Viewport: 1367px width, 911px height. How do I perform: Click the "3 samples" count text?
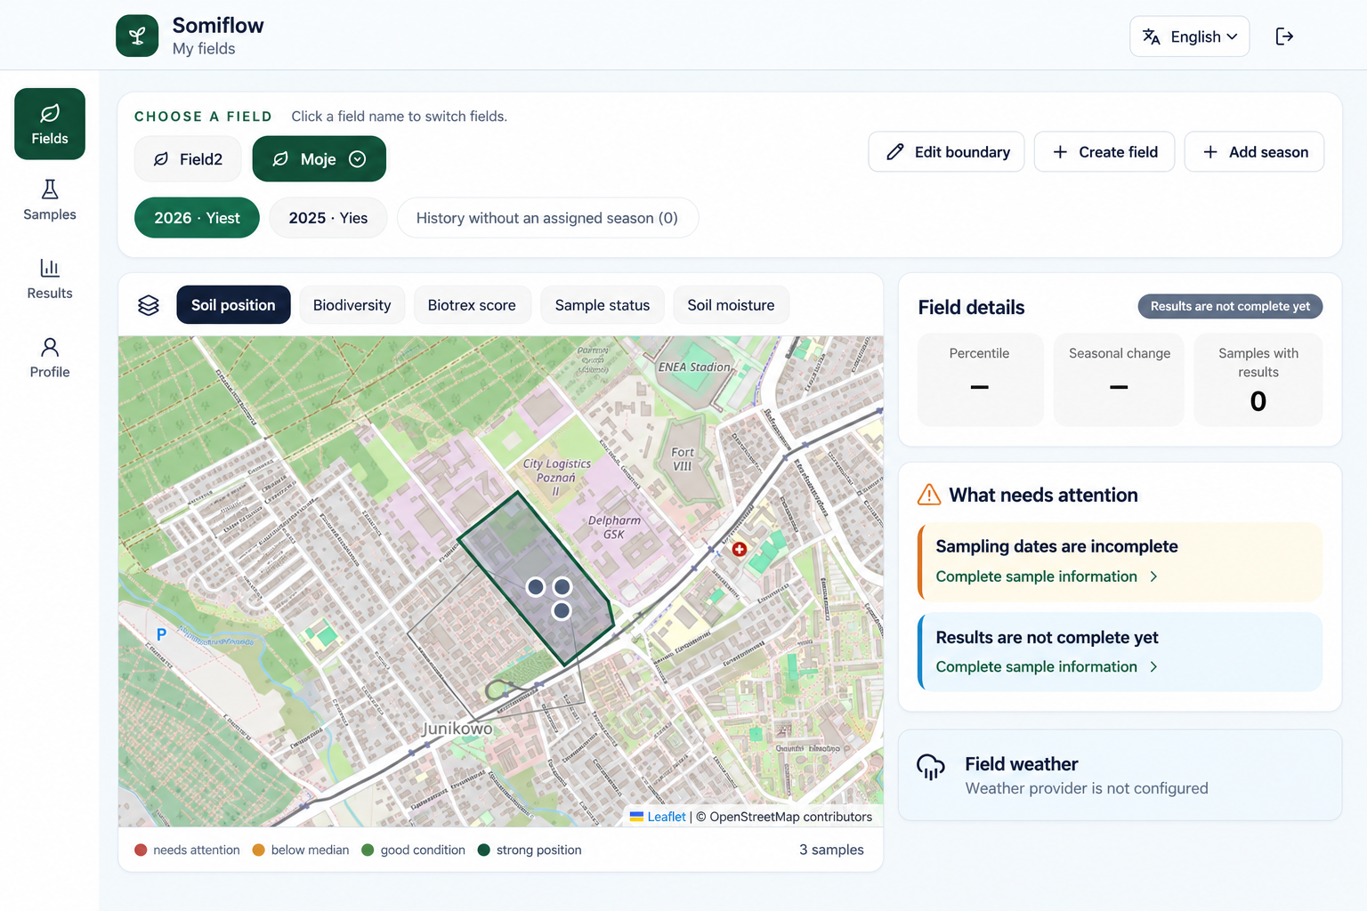pyautogui.click(x=831, y=850)
